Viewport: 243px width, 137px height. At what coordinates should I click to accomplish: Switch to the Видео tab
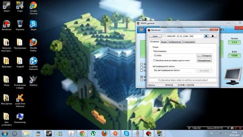click(164, 42)
